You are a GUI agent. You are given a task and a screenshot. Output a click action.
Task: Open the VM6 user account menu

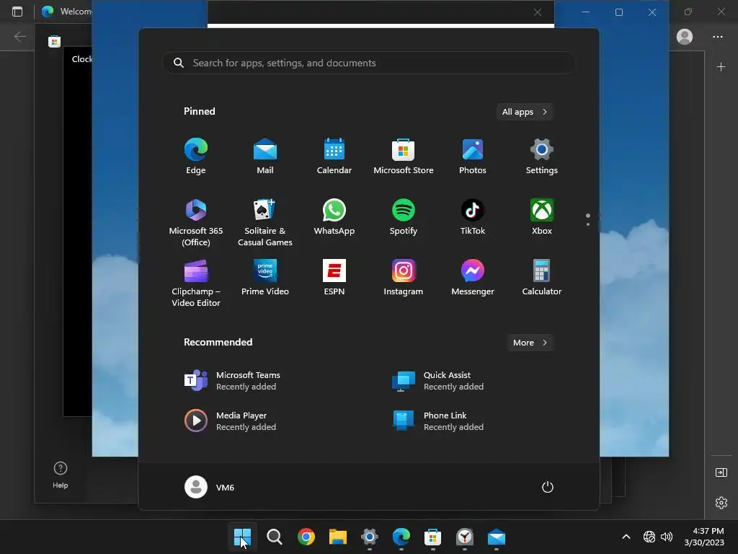point(210,487)
